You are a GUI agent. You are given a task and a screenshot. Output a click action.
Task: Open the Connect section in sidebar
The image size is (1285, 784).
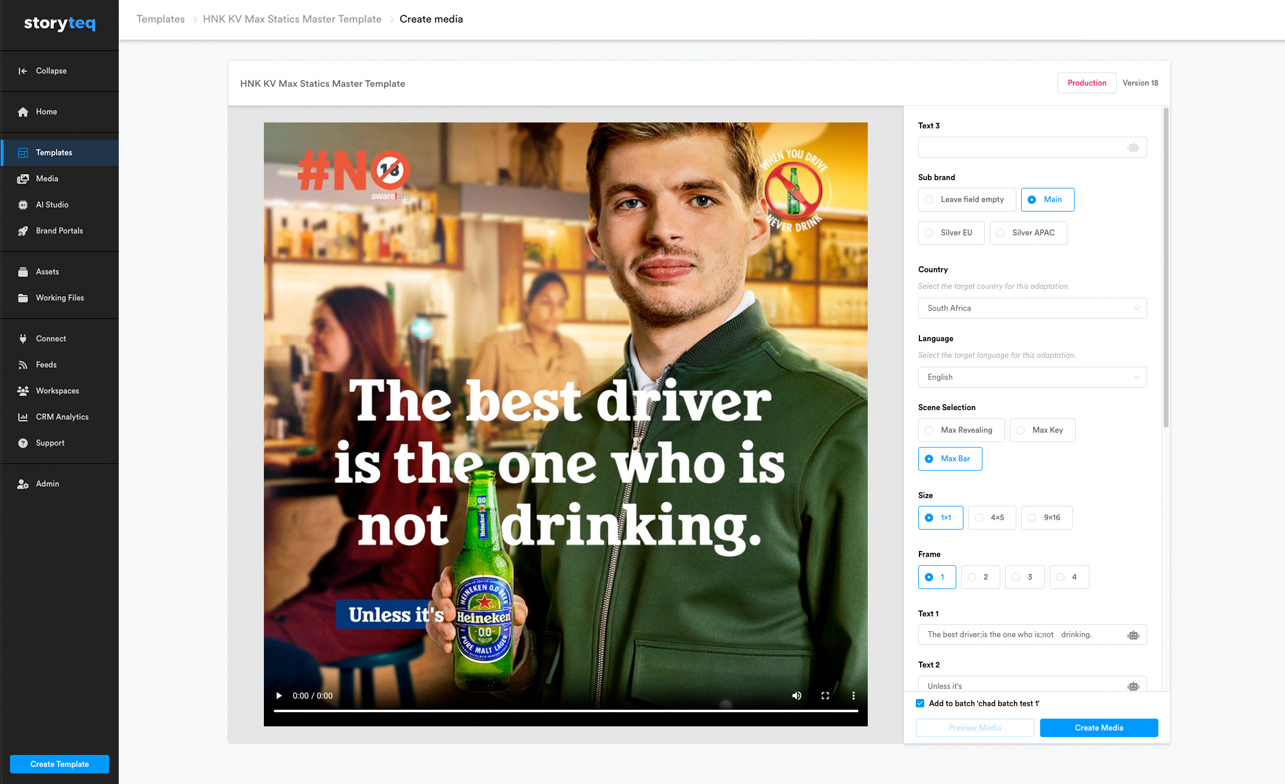point(51,338)
